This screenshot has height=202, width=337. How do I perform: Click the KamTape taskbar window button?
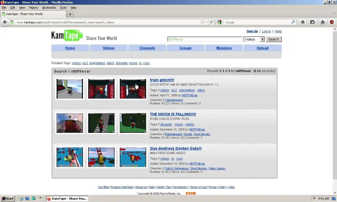(67, 199)
